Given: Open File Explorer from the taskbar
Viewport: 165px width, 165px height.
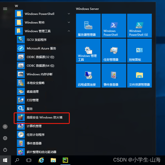Looking at the screenshot, I should 53,160.
